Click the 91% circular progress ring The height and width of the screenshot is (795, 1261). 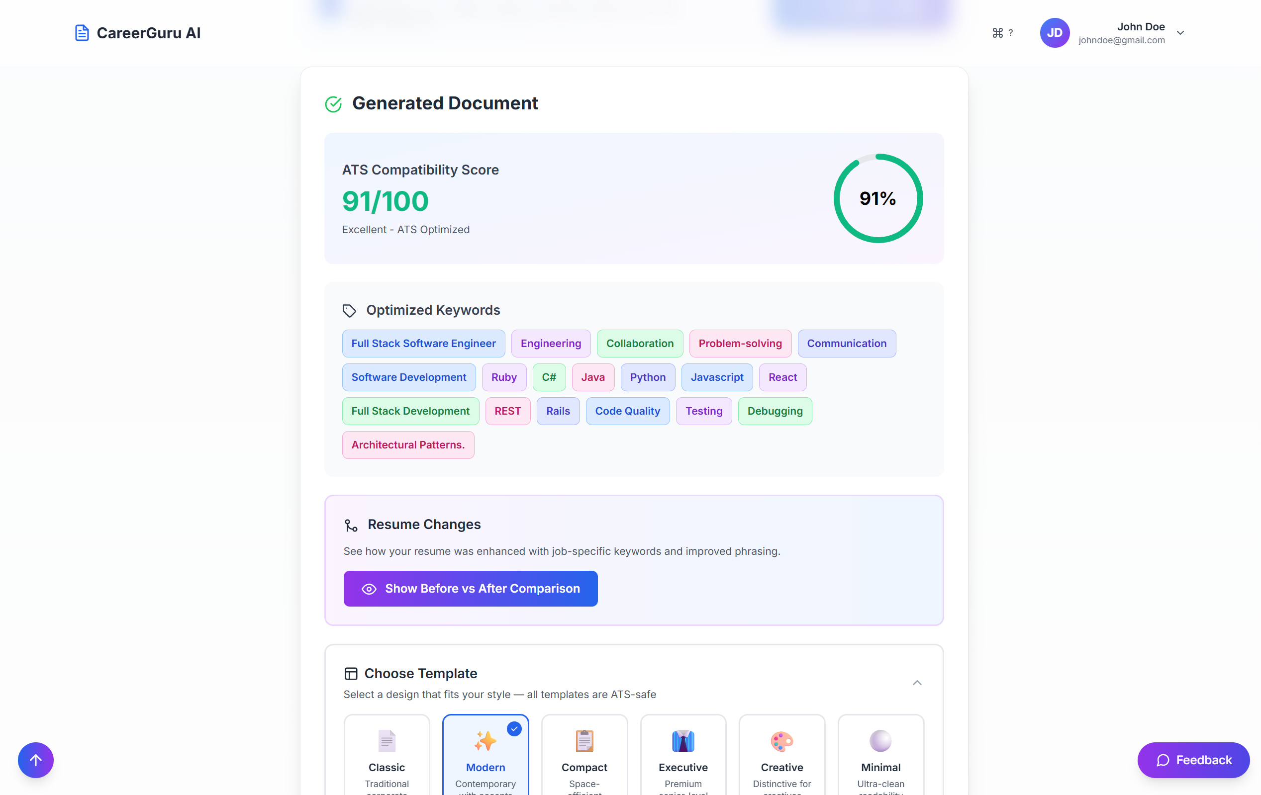pyautogui.click(x=877, y=198)
